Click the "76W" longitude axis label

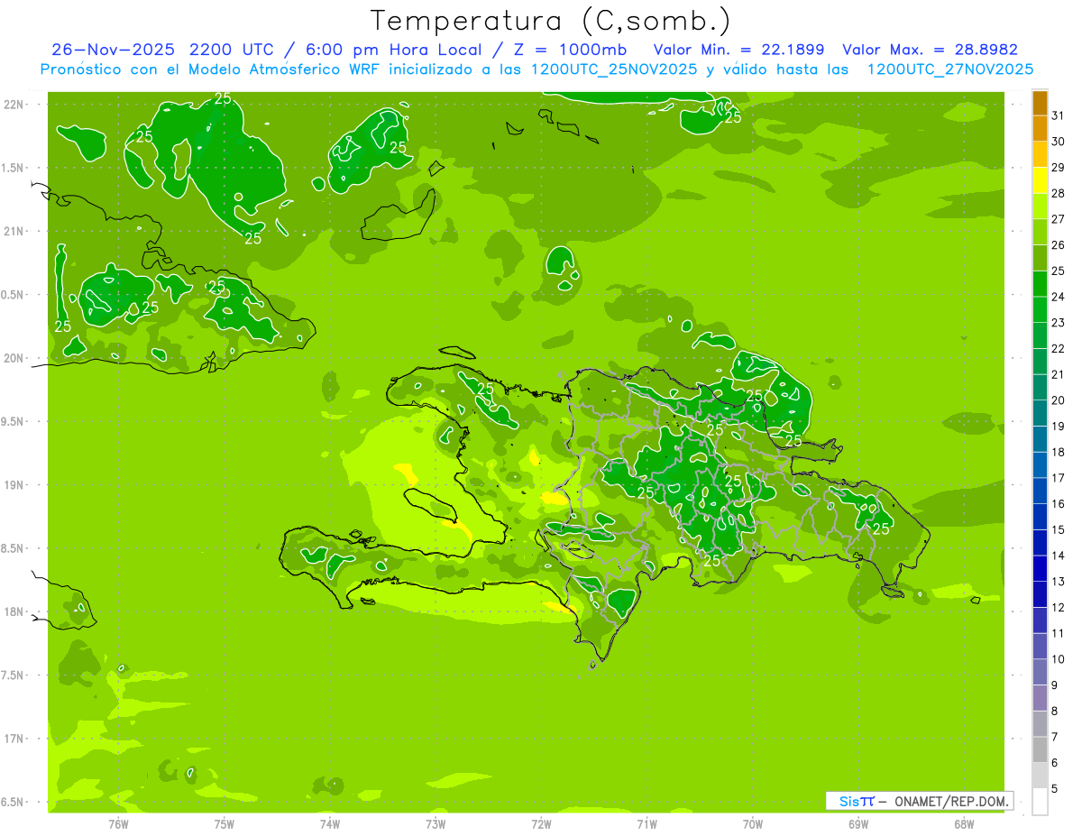[118, 823]
